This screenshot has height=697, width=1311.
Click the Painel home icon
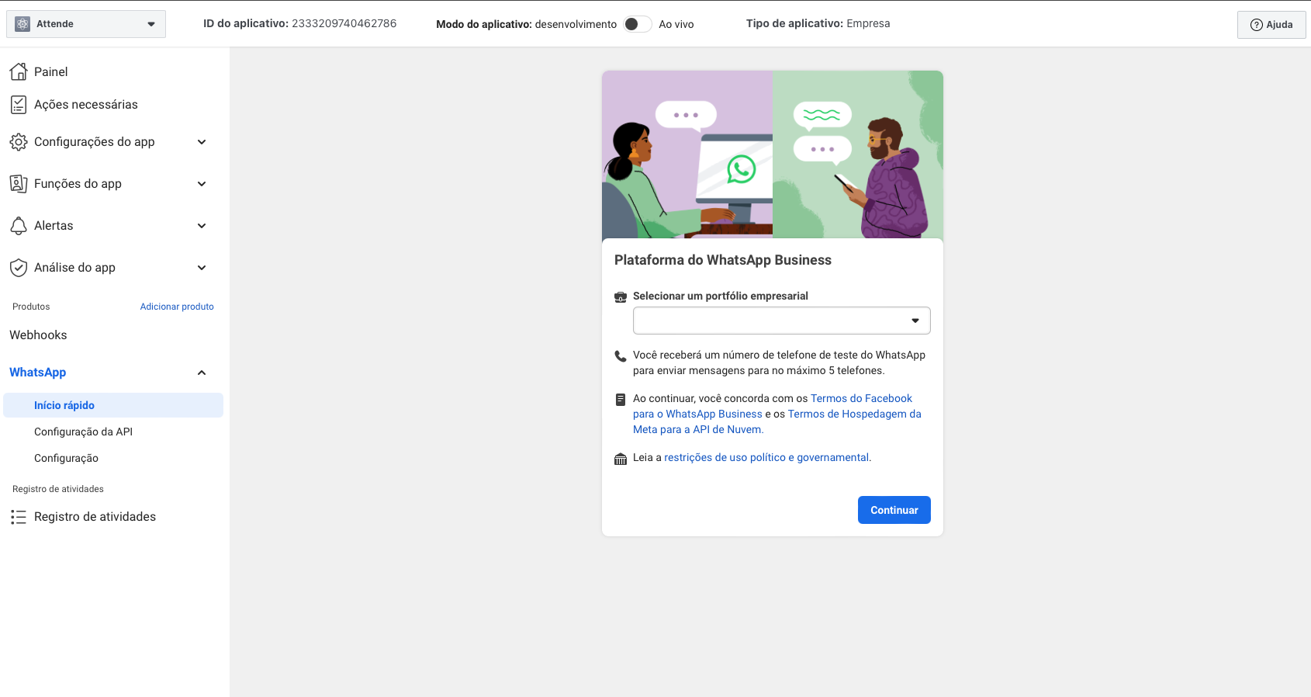(x=19, y=71)
